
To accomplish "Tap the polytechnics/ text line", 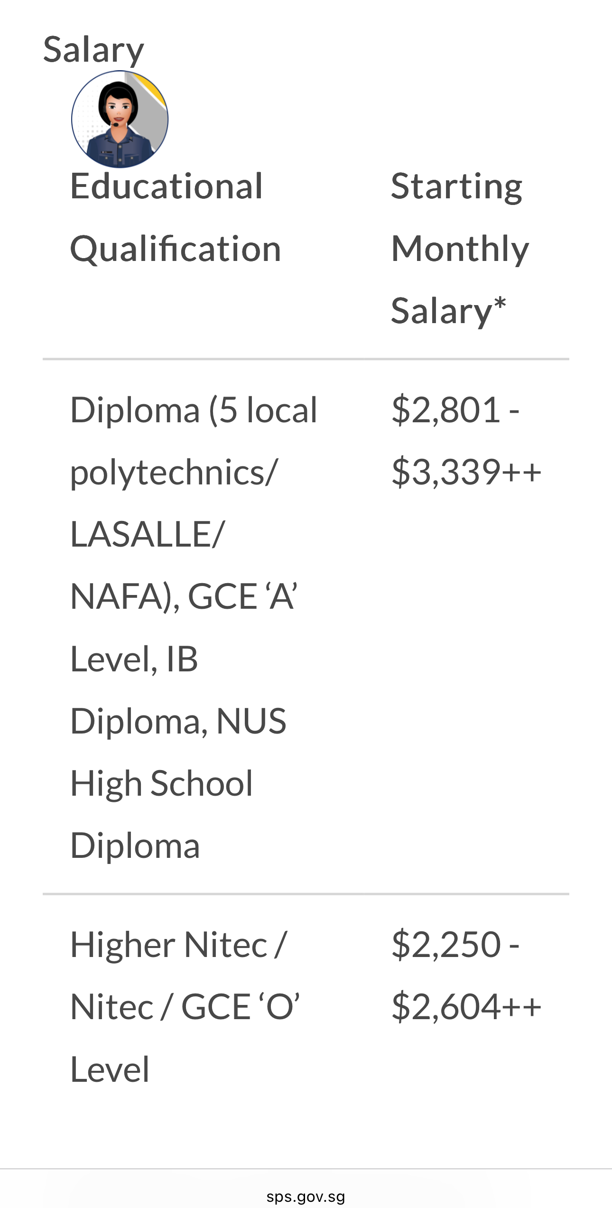I will [x=174, y=474].
